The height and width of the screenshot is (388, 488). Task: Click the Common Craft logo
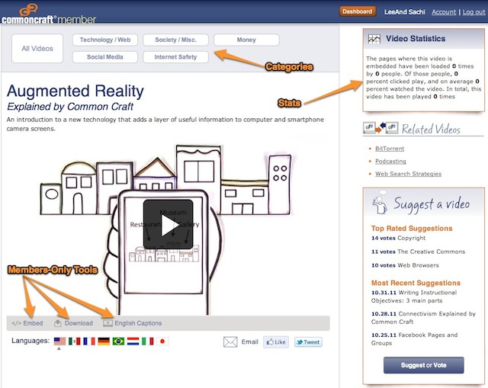(49, 14)
